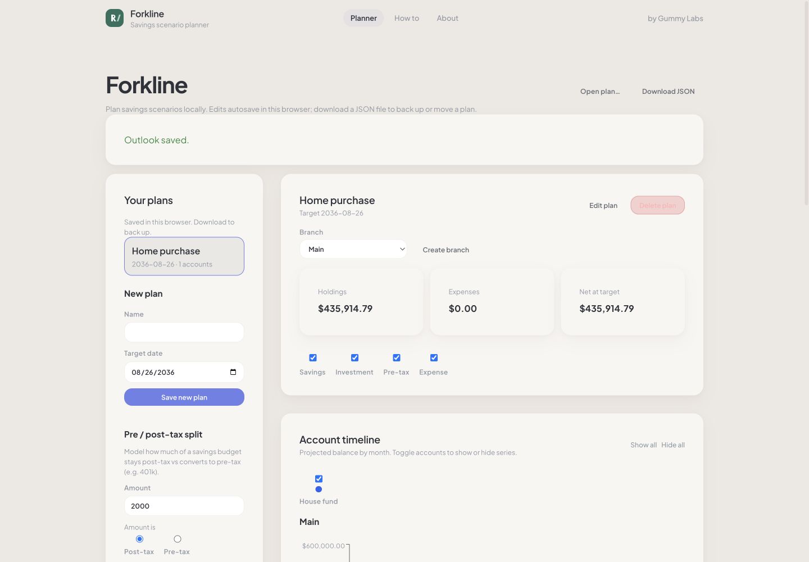The image size is (809, 562).
Task: Select the Home purchase plan card
Action: [x=184, y=256]
